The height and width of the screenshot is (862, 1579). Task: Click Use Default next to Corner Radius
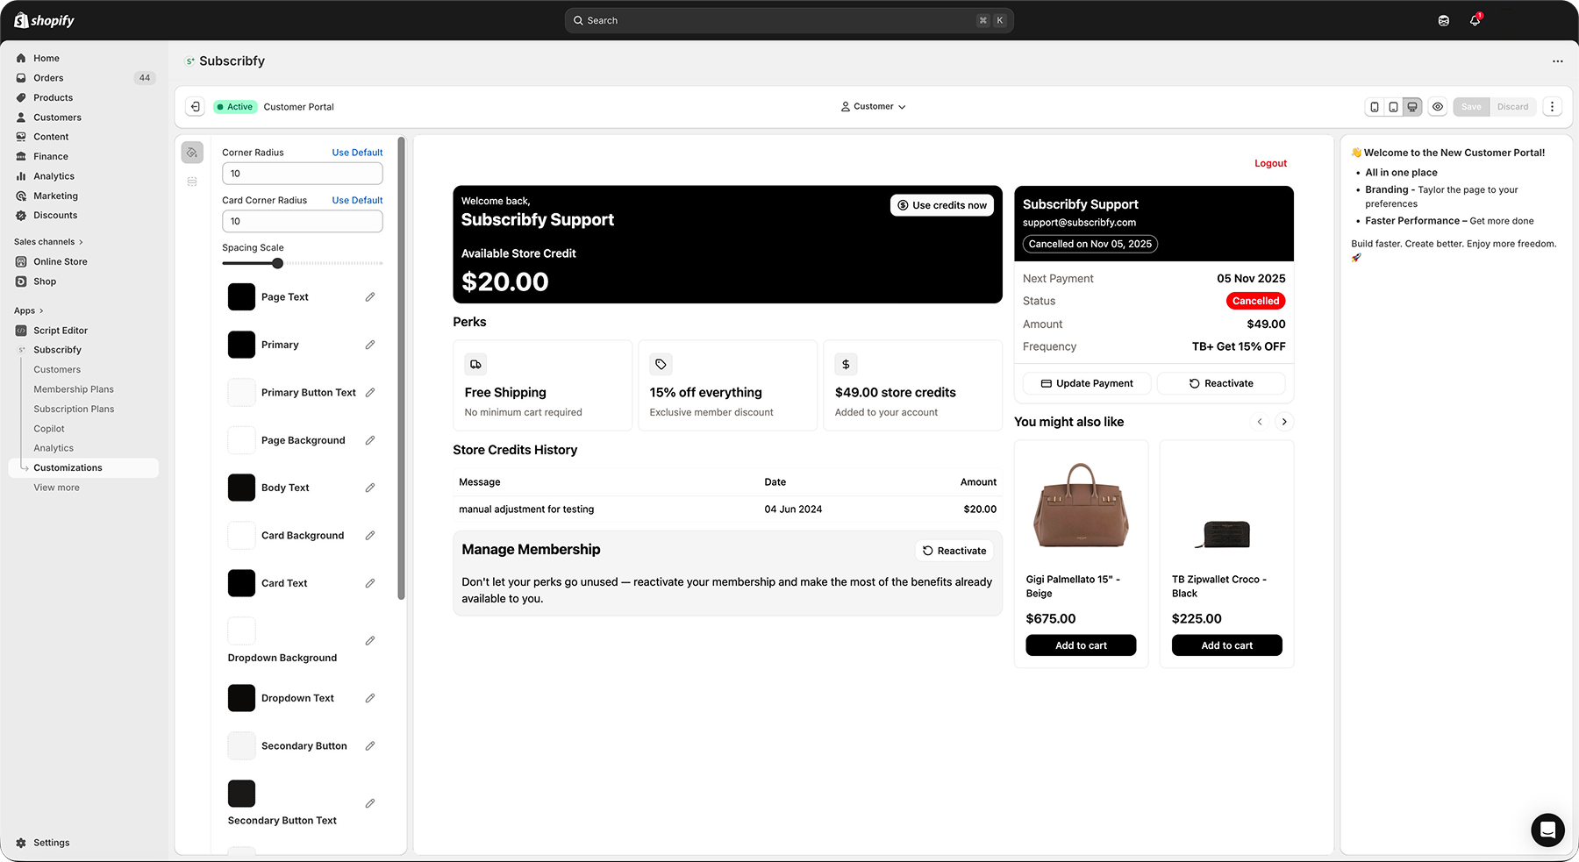(357, 152)
